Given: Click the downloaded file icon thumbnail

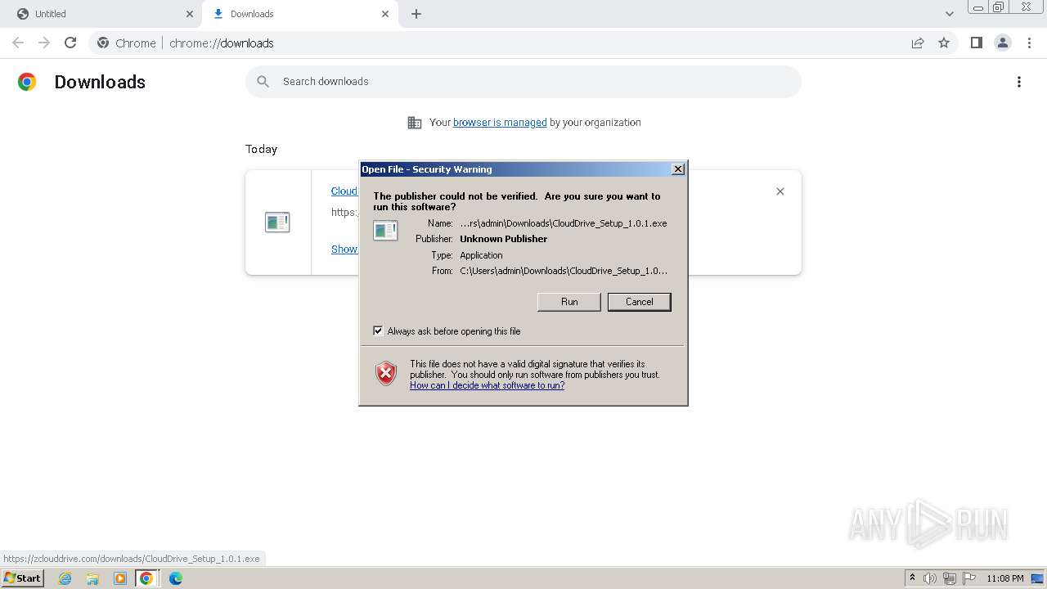Looking at the screenshot, I should click(277, 222).
